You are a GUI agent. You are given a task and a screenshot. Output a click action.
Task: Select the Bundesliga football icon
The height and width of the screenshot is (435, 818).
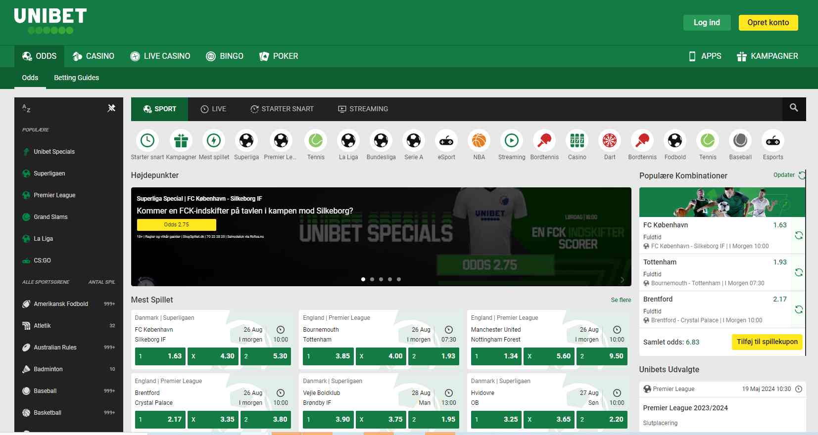coord(381,140)
